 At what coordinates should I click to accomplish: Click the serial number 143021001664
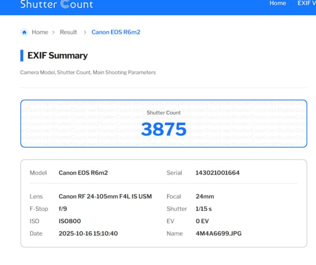coord(217,173)
